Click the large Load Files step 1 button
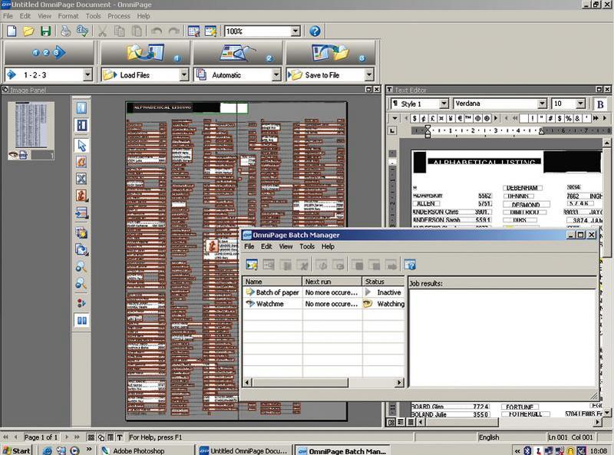The image size is (614, 455). click(x=145, y=52)
